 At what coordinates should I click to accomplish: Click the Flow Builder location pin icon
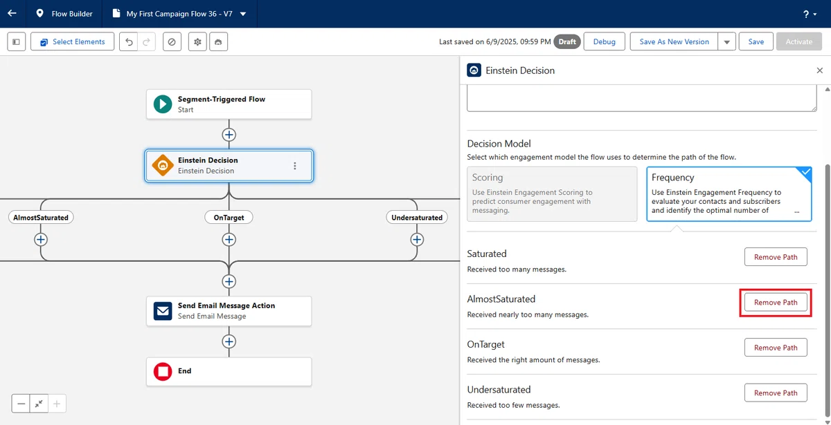(39, 14)
